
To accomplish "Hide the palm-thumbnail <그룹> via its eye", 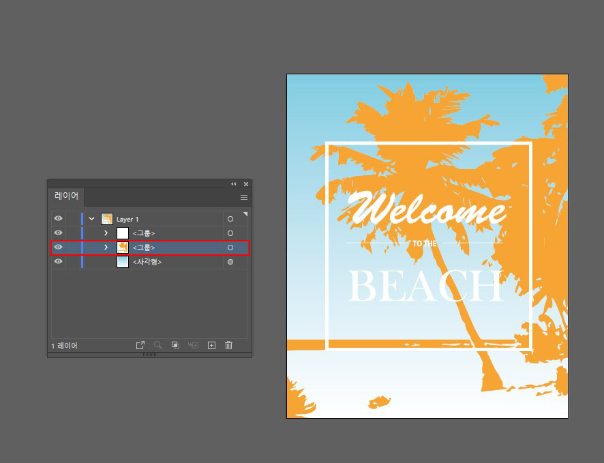I will tap(58, 247).
